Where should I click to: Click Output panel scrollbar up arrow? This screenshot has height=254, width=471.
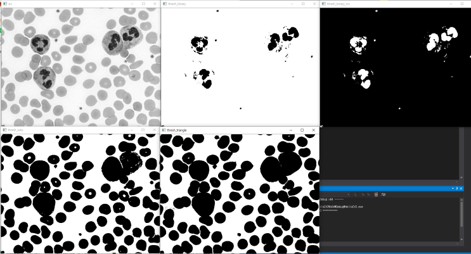point(461,200)
